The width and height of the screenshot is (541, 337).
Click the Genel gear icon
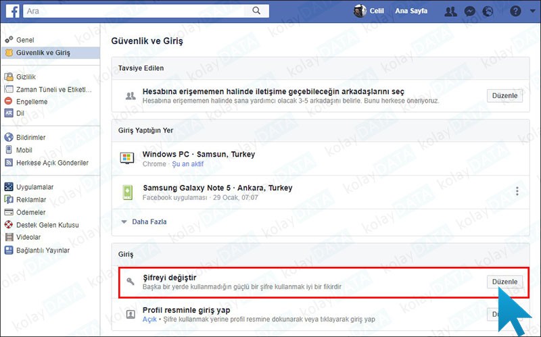point(9,40)
